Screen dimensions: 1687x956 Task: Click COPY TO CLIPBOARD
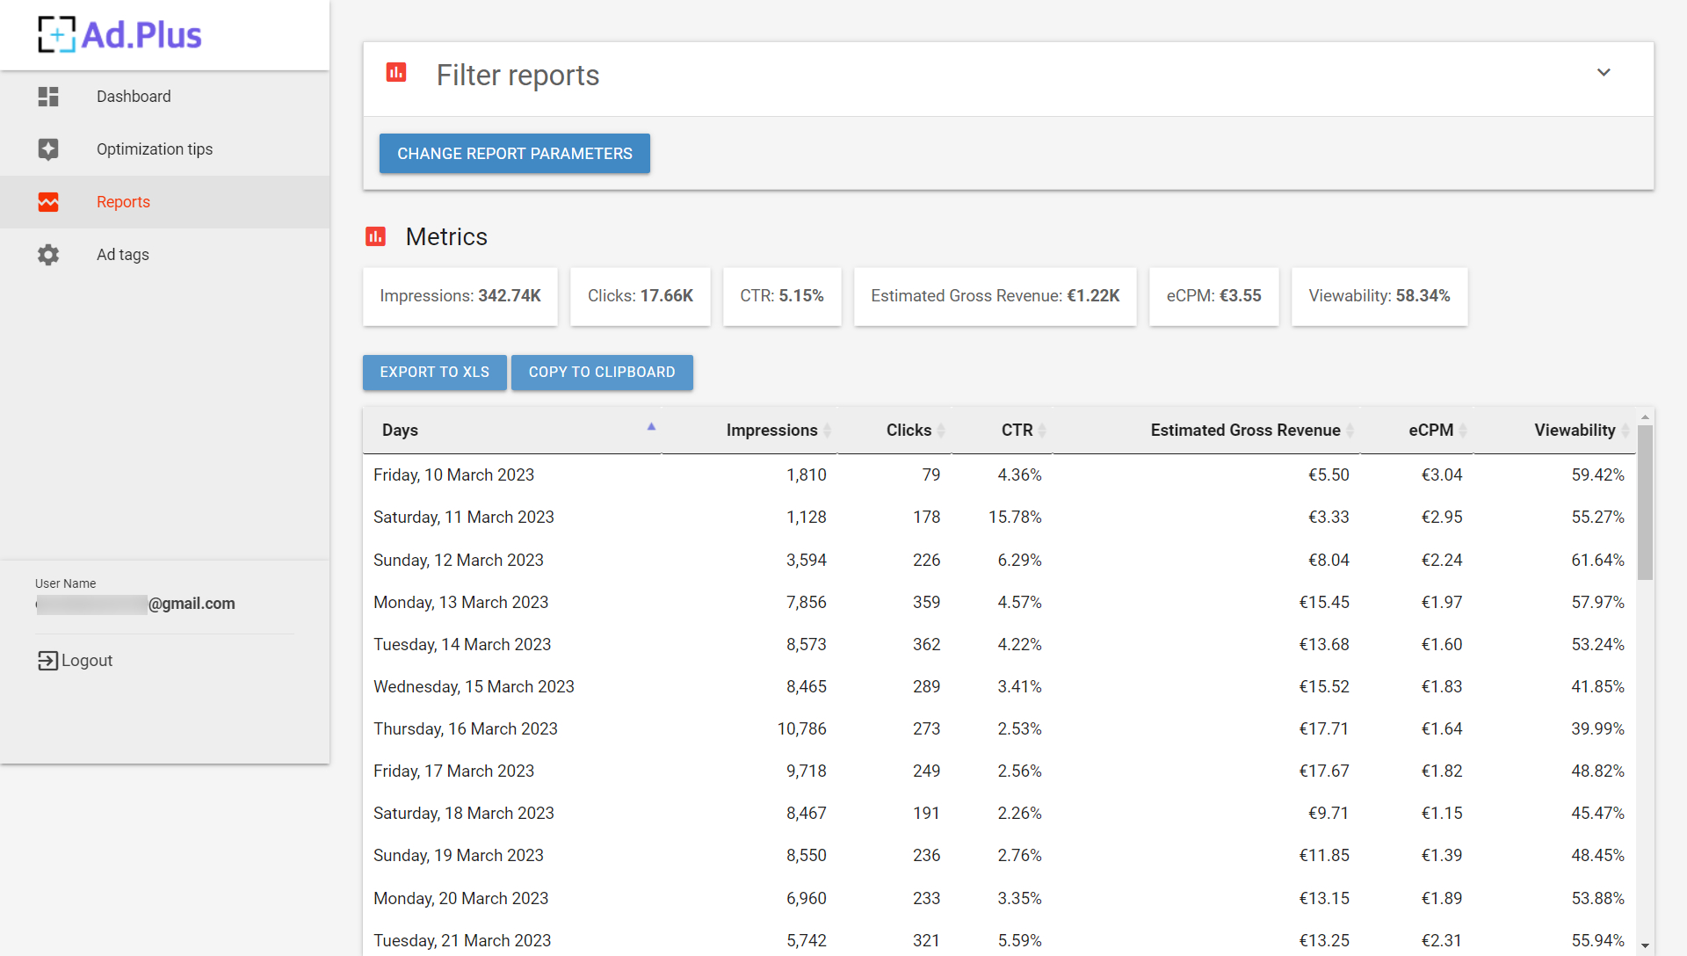click(602, 372)
